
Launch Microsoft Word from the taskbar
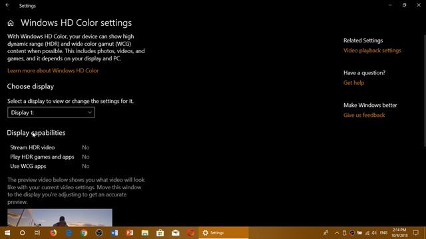pos(114,233)
